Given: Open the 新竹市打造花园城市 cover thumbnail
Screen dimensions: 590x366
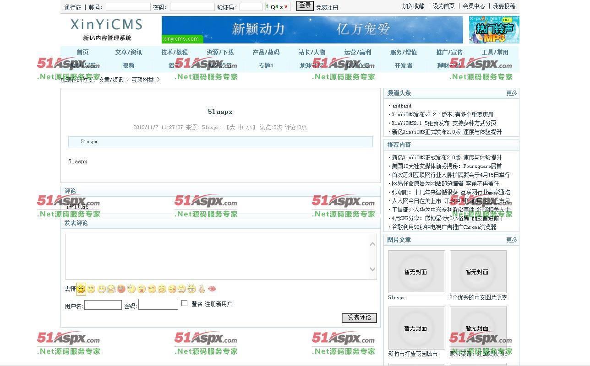Looking at the screenshot, I should [417, 328].
